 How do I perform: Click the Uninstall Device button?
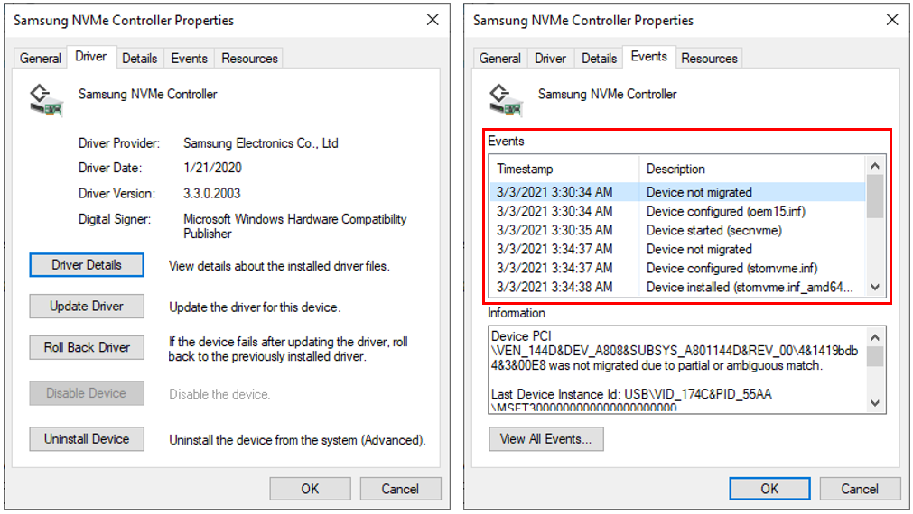point(87,439)
